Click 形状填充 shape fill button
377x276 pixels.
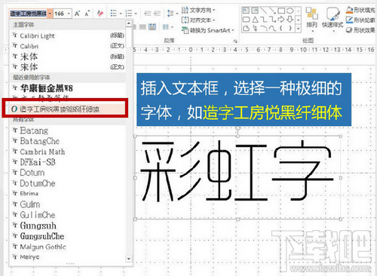pos(360,10)
